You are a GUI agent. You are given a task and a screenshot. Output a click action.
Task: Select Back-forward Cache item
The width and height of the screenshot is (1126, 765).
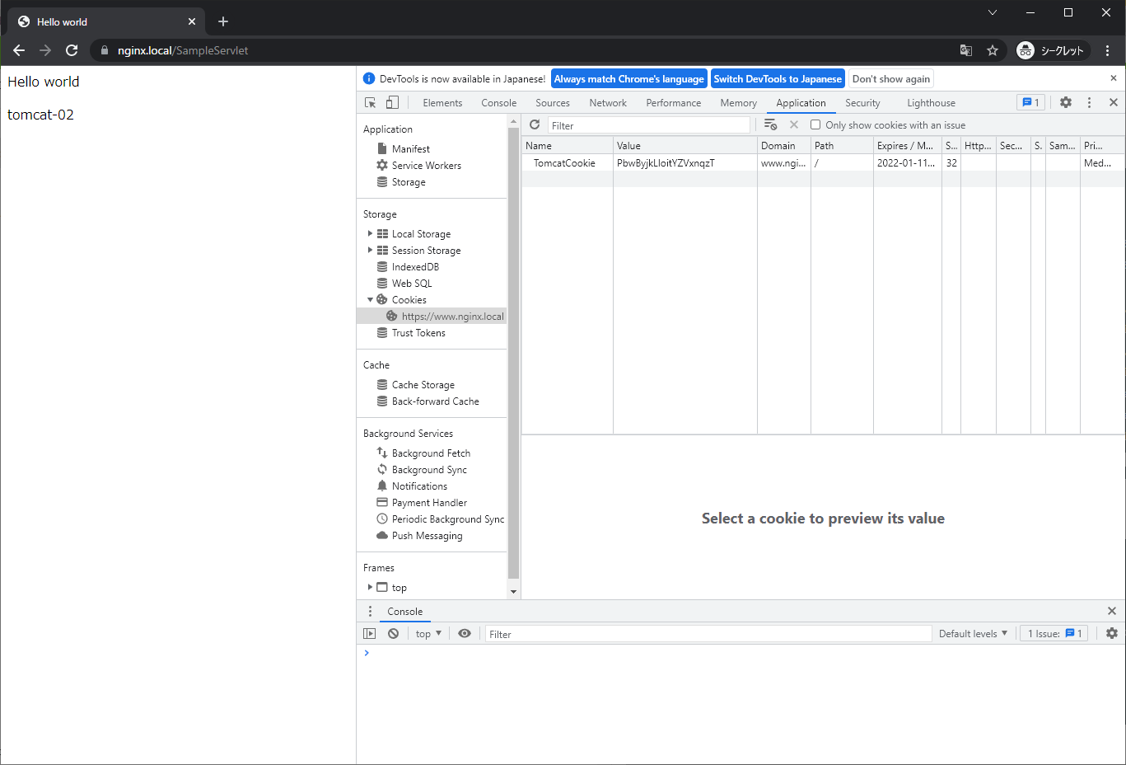[435, 401]
